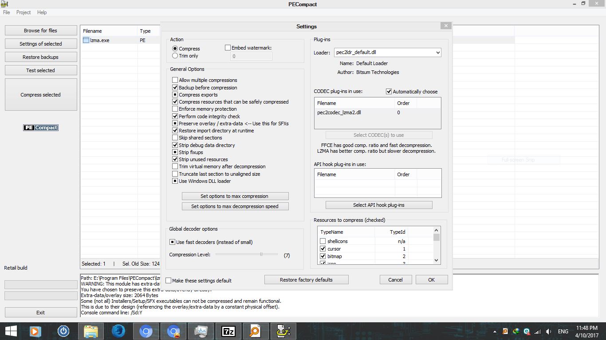Open the File menu
The height and width of the screenshot is (340, 606).
click(6, 12)
